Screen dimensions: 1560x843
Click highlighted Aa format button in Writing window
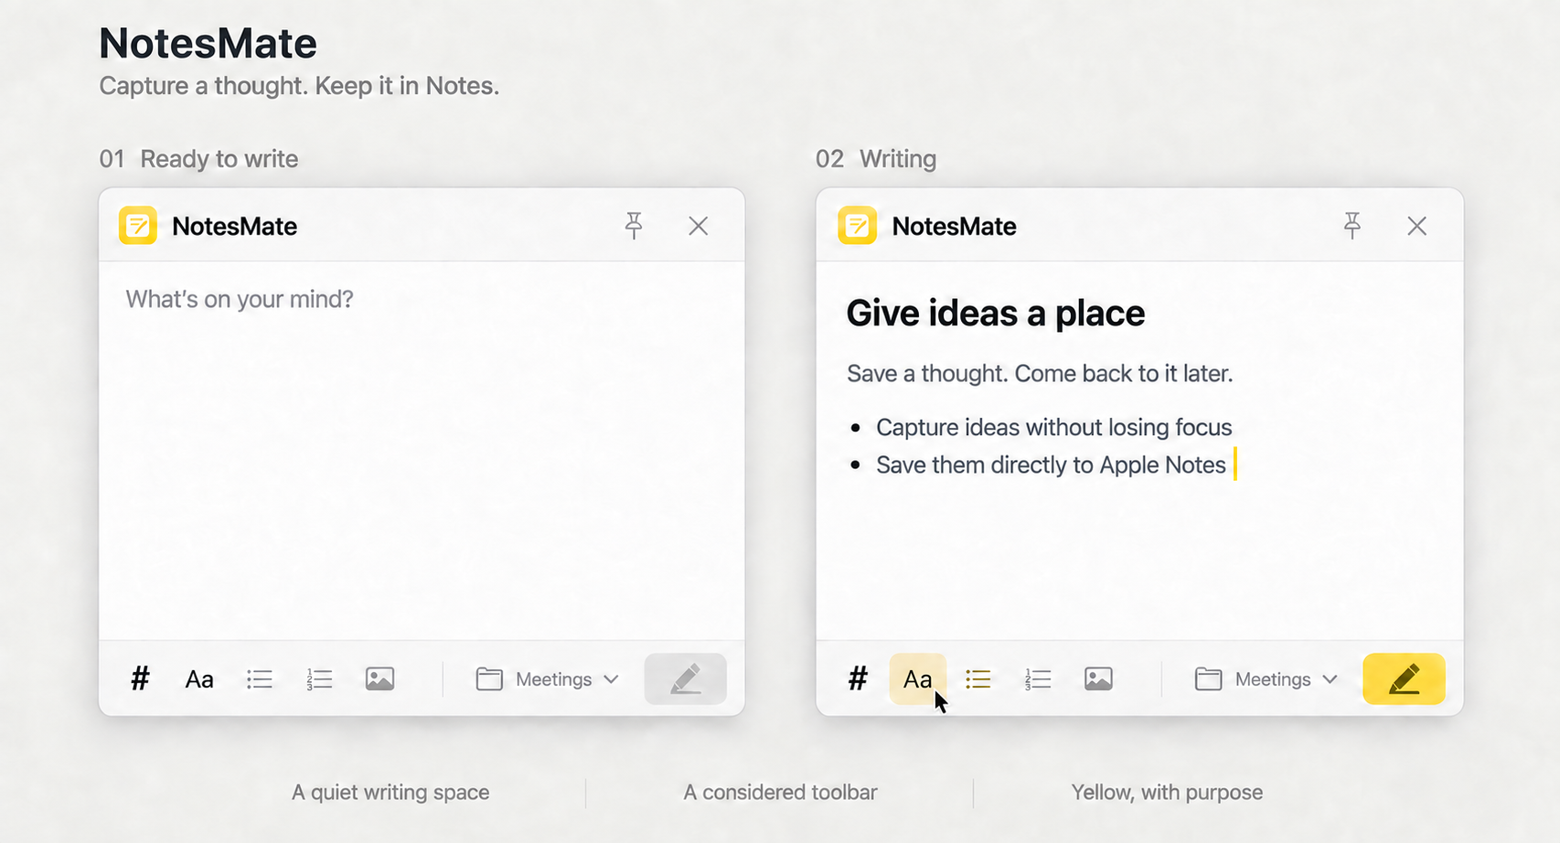coord(917,679)
